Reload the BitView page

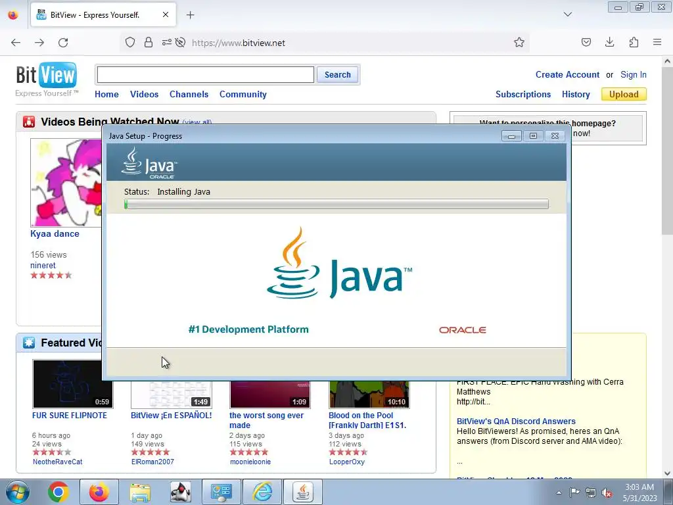coord(63,43)
